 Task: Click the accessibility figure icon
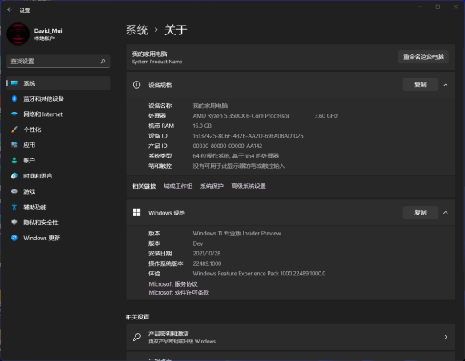coord(14,207)
